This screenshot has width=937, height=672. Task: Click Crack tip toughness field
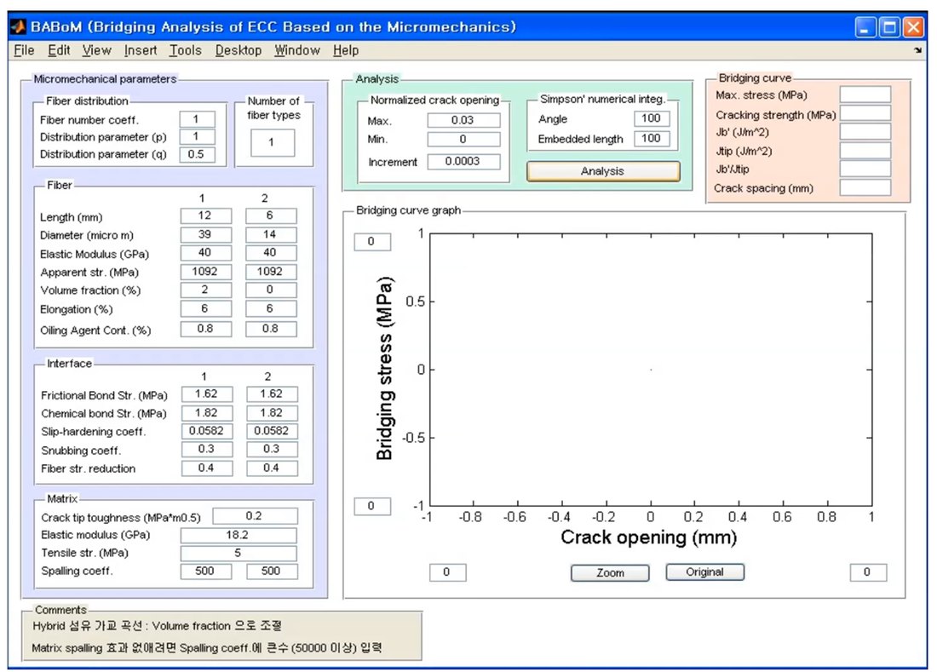click(255, 516)
